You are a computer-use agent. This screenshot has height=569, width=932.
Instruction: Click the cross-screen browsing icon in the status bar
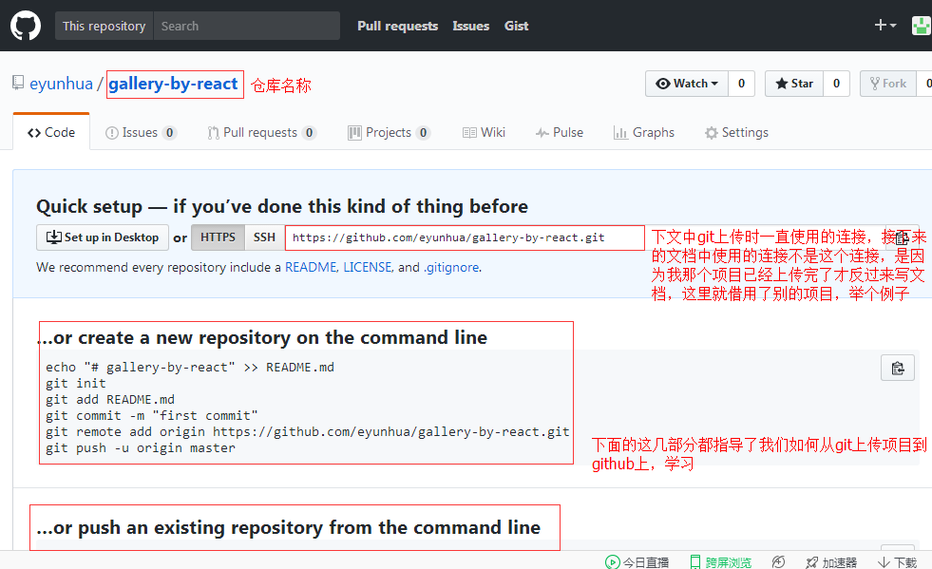(x=694, y=561)
